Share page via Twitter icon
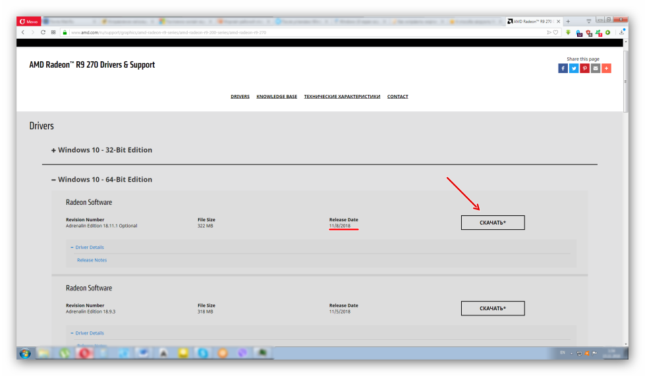Screen dimensions: 645x376 point(574,68)
